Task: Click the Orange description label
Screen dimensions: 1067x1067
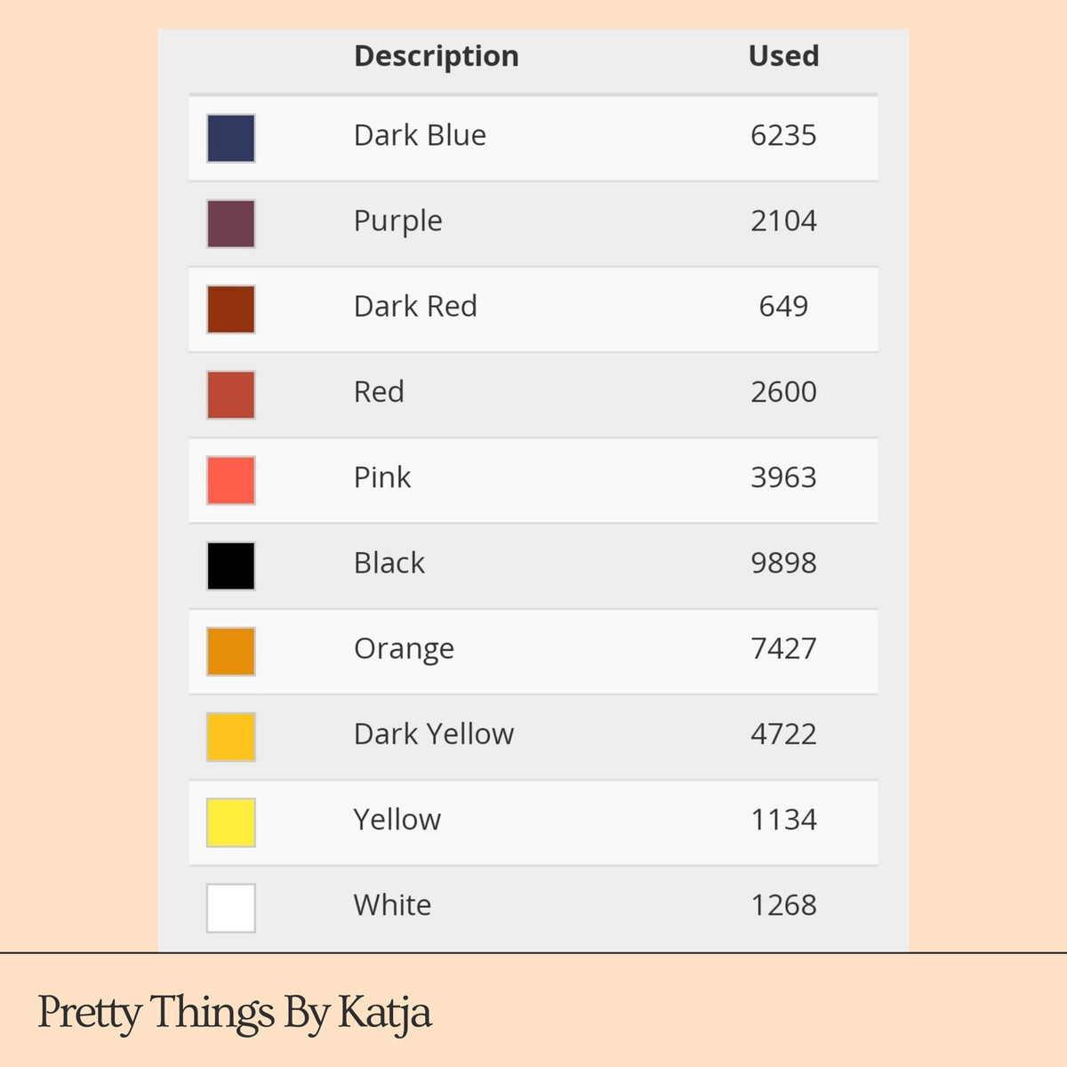Action: [404, 649]
